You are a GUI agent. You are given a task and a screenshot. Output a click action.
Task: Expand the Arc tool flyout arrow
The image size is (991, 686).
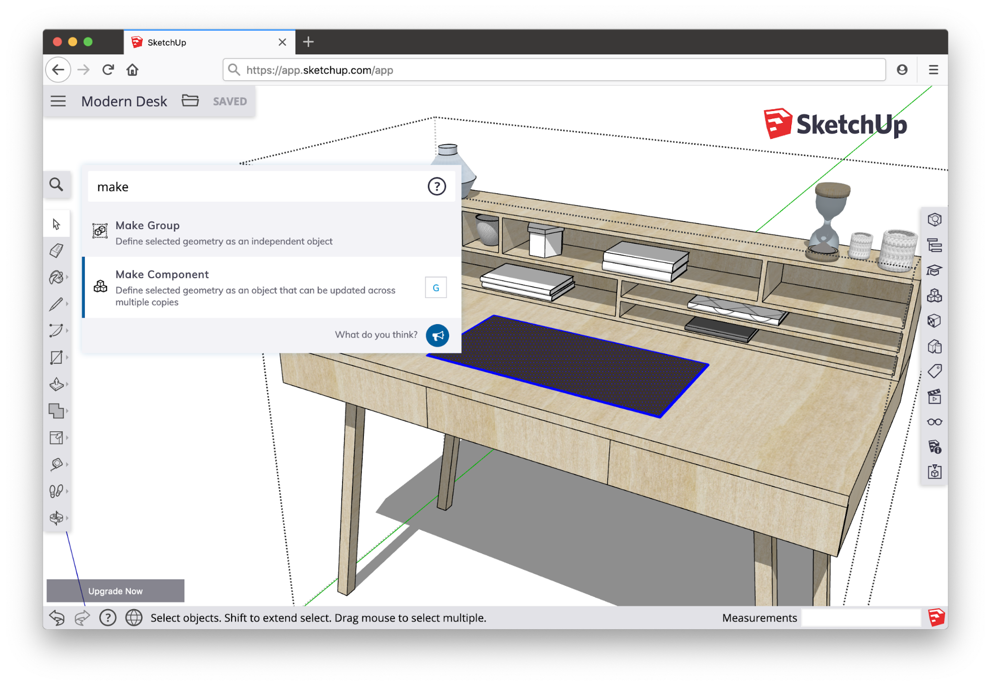67,331
